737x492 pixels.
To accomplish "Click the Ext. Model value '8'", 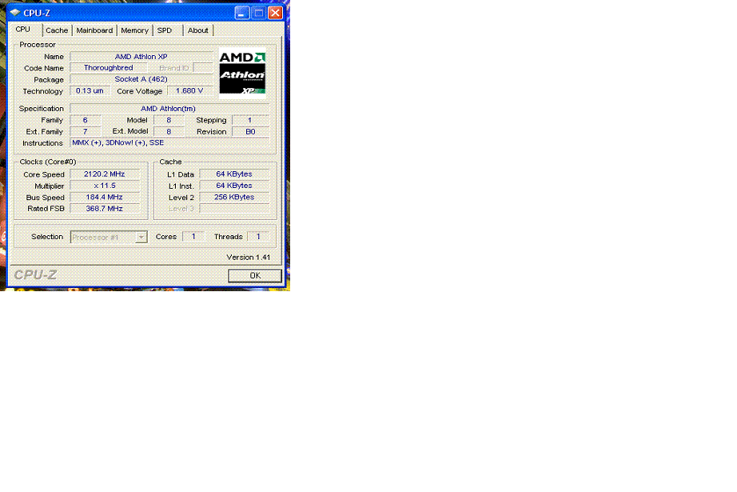I will [169, 132].
